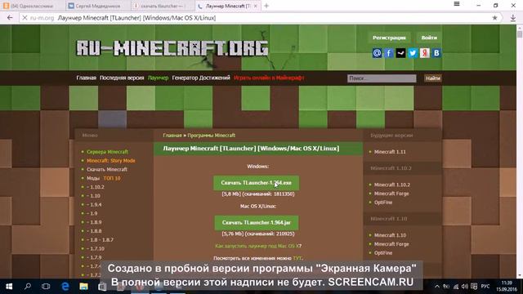Open the ТОП 10 mods link
This screenshot has height=294, width=523.
coord(112,178)
